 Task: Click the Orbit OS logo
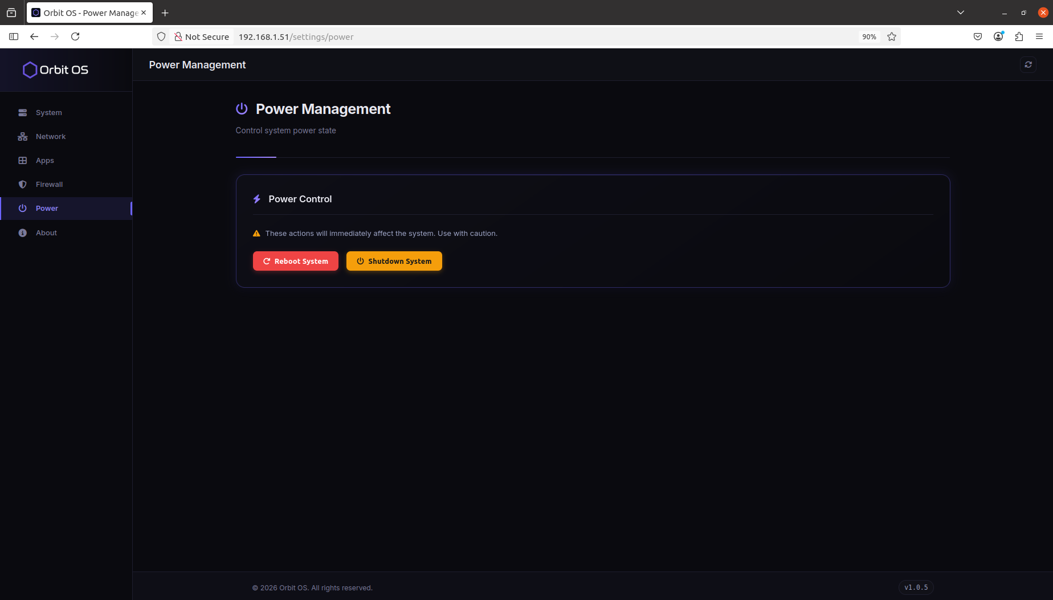click(55, 70)
